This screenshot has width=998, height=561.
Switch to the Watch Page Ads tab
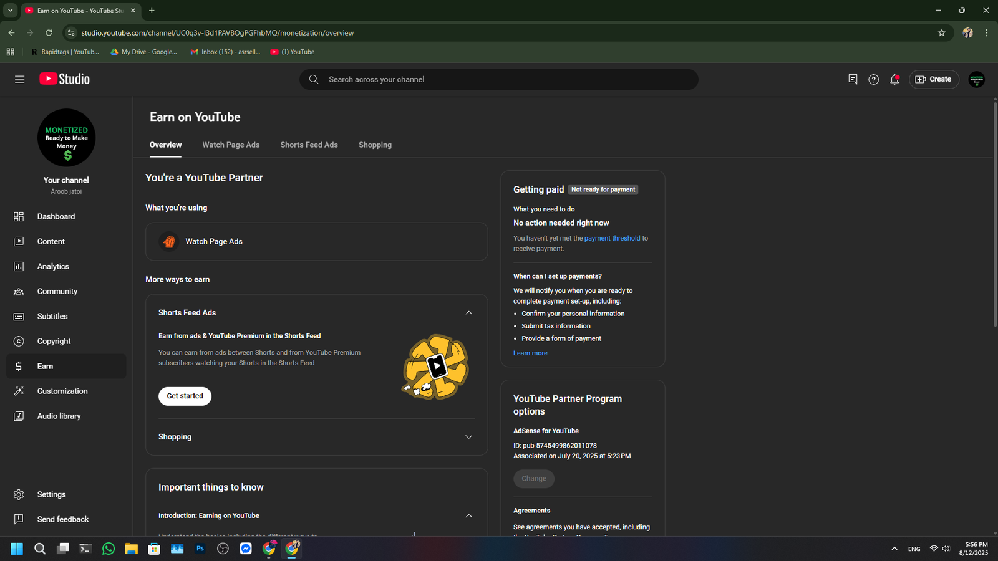[x=231, y=145]
